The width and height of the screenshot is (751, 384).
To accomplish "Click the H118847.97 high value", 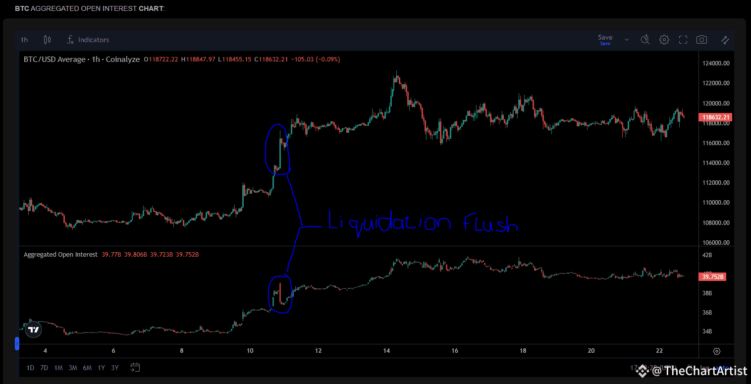I will pyautogui.click(x=198, y=59).
